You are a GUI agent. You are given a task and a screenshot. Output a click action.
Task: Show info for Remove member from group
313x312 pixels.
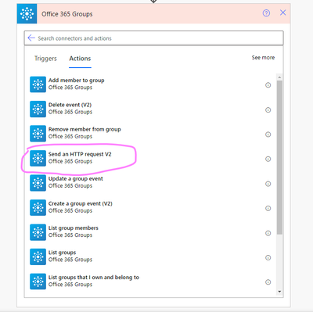[x=268, y=134]
